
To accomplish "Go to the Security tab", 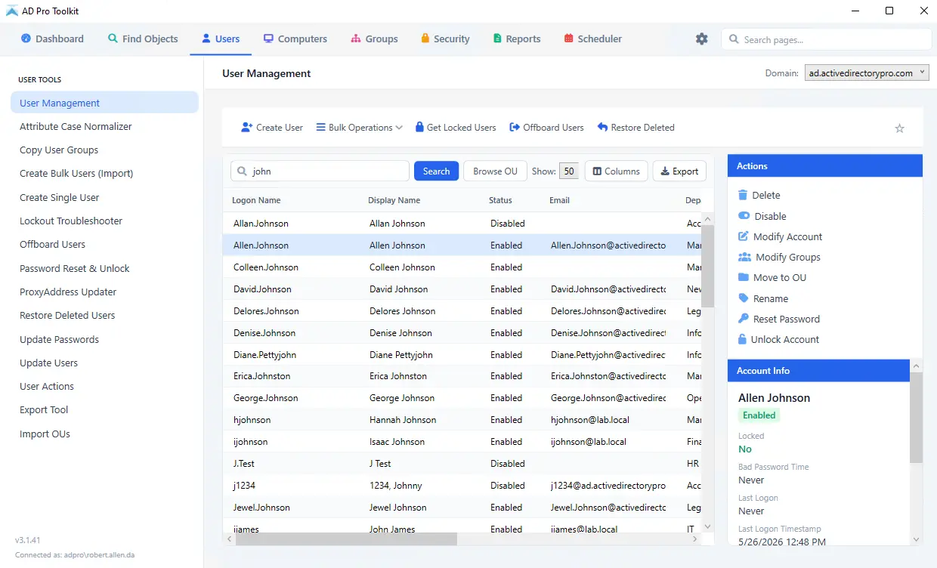I will point(445,39).
